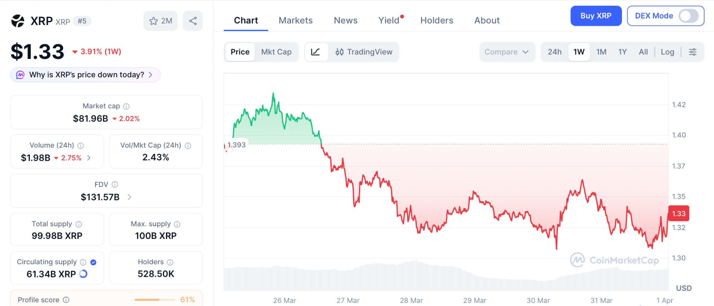714x306 pixels.
Task: Click the Holders info icon
Action: pos(170,262)
